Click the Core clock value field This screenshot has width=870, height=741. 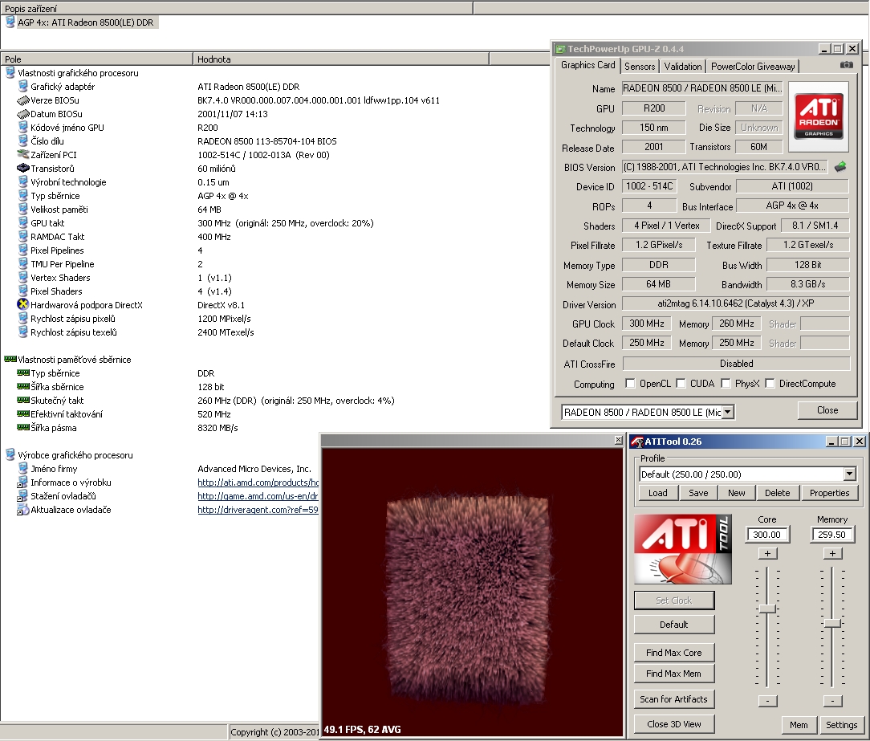767,535
